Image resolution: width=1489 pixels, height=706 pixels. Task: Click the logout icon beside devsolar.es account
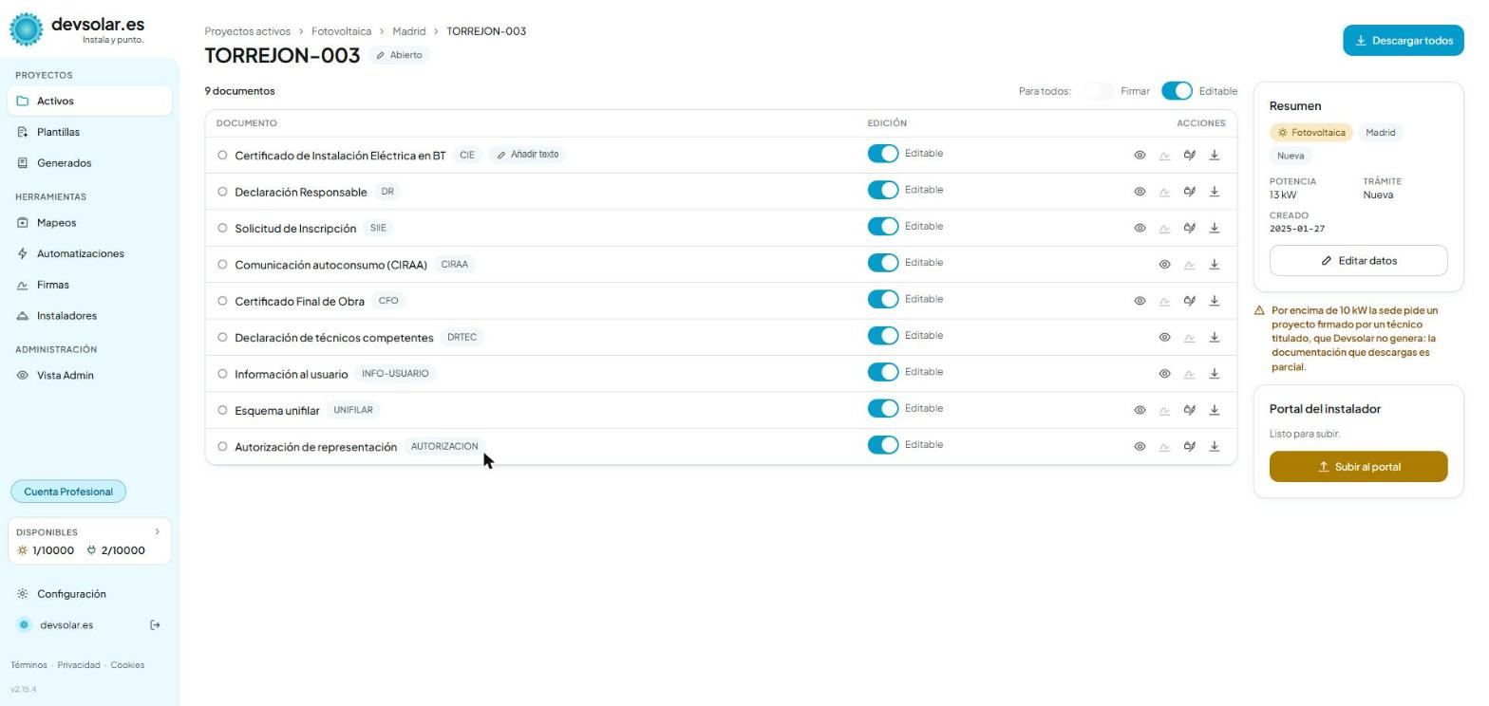click(155, 624)
